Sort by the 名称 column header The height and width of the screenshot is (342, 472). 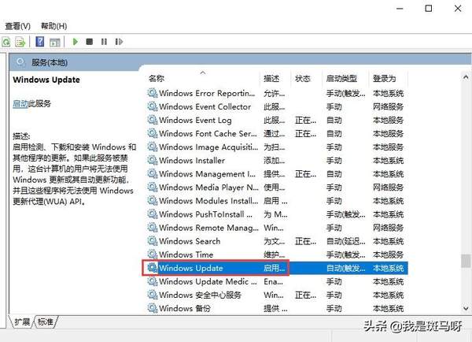[x=157, y=79]
